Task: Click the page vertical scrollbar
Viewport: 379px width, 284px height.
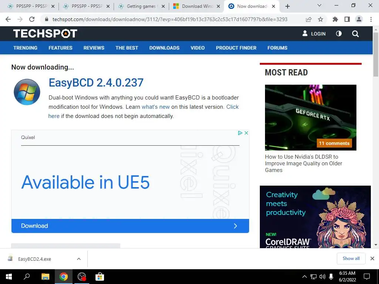Action: click(376, 54)
